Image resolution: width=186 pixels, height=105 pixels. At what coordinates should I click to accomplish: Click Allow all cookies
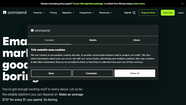pyautogui.click(x=135, y=73)
